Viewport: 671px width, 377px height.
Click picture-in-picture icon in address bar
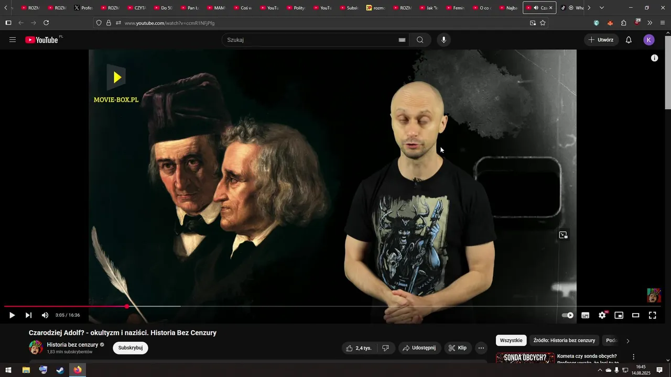click(533, 23)
